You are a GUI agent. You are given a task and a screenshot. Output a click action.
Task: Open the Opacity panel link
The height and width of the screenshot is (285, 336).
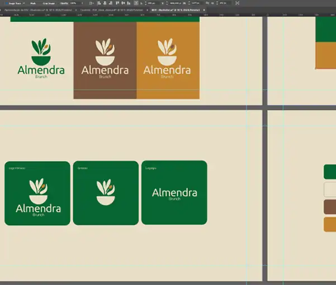[x=64, y=3]
